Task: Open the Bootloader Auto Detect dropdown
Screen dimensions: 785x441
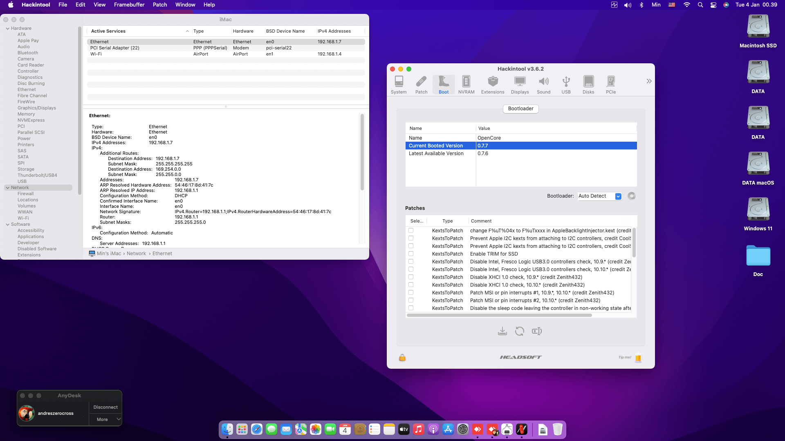Action: coord(600,196)
